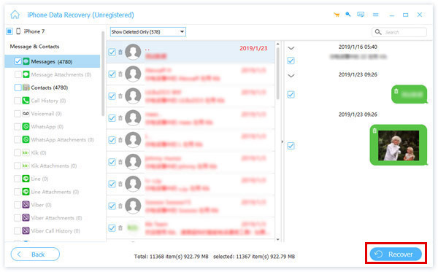Select the Voicemail icon
This screenshot has width=438, height=272.
[x=26, y=114]
